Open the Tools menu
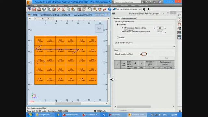The width and height of the screenshot is (208, 117). [105, 5]
